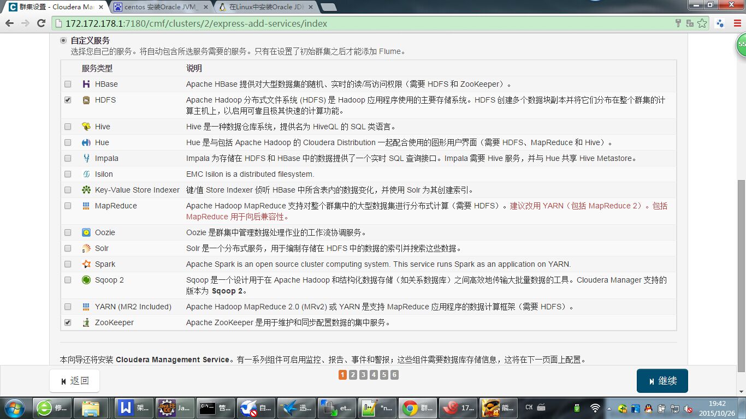Check the HBase checkbox

[x=68, y=84]
